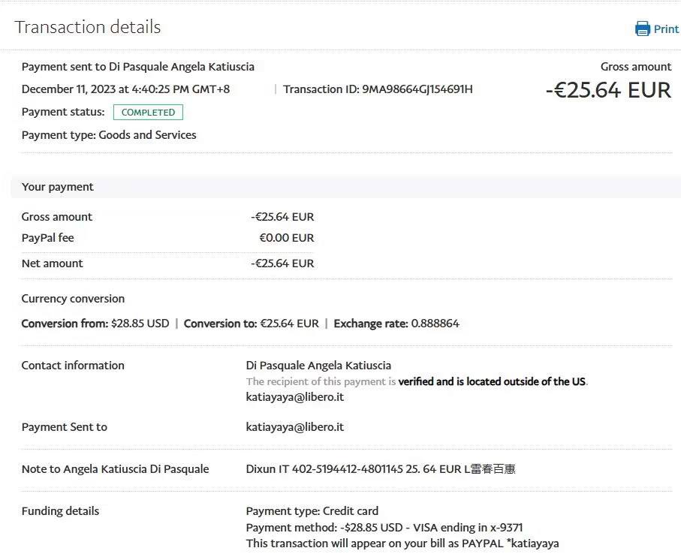This screenshot has width=681, height=554.
Task: Click the recipient name under Contact information
Action: 318,366
